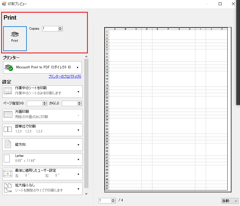The height and width of the screenshot is (206, 240).
Task: Expand the 最後に適用したユーザー設定 margins dropdown
Action: coord(42,174)
